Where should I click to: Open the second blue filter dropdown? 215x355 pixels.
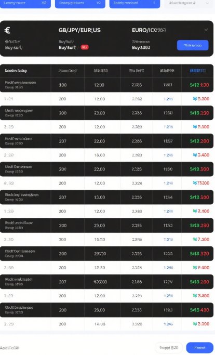pyautogui.click(x=80, y=3)
